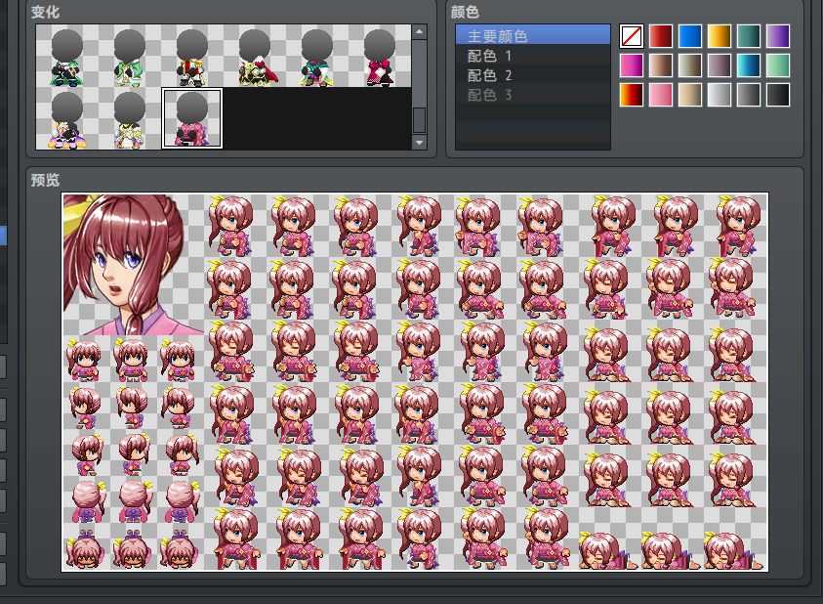Viewport: 823px width, 604px height.
Task: Apply the dark red color swatch
Action: click(x=661, y=36)
